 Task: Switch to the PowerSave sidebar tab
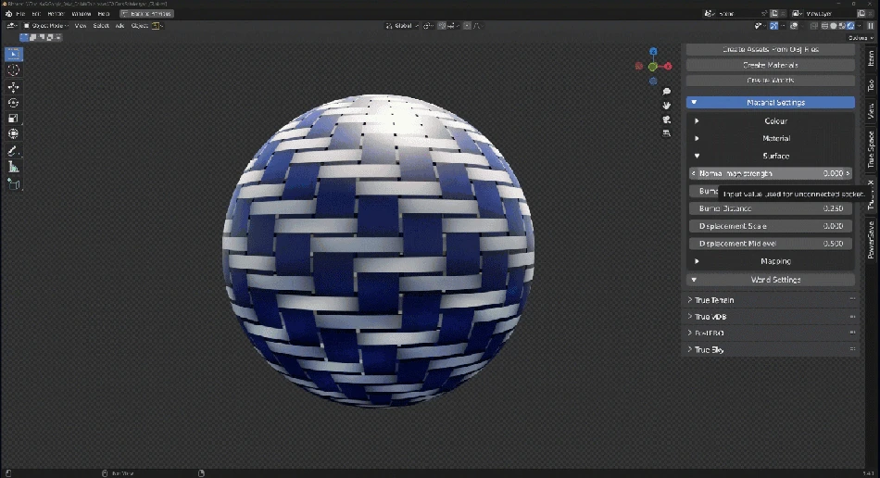871,239
